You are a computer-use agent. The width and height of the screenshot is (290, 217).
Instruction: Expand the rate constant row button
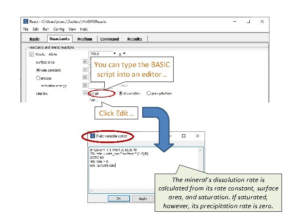click(x=85, y=70)
